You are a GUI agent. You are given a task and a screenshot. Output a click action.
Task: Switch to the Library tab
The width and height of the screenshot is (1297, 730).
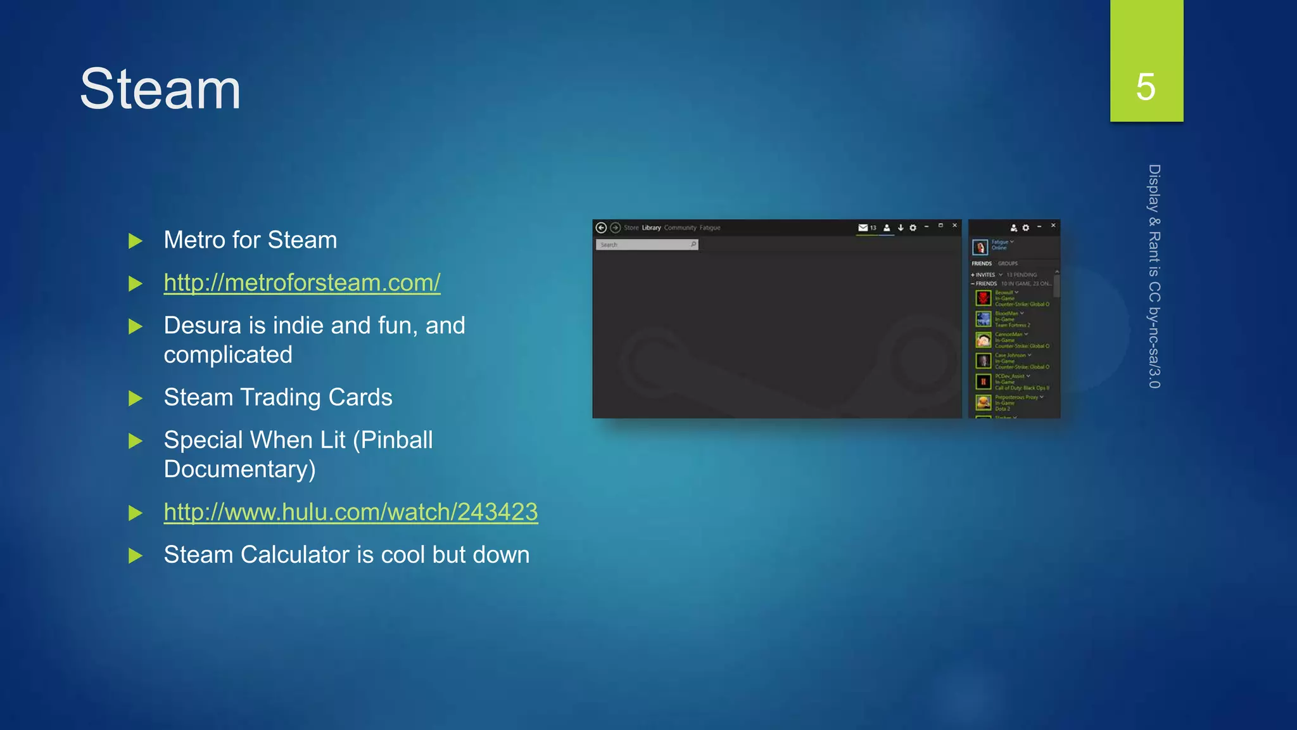(652, 227)
